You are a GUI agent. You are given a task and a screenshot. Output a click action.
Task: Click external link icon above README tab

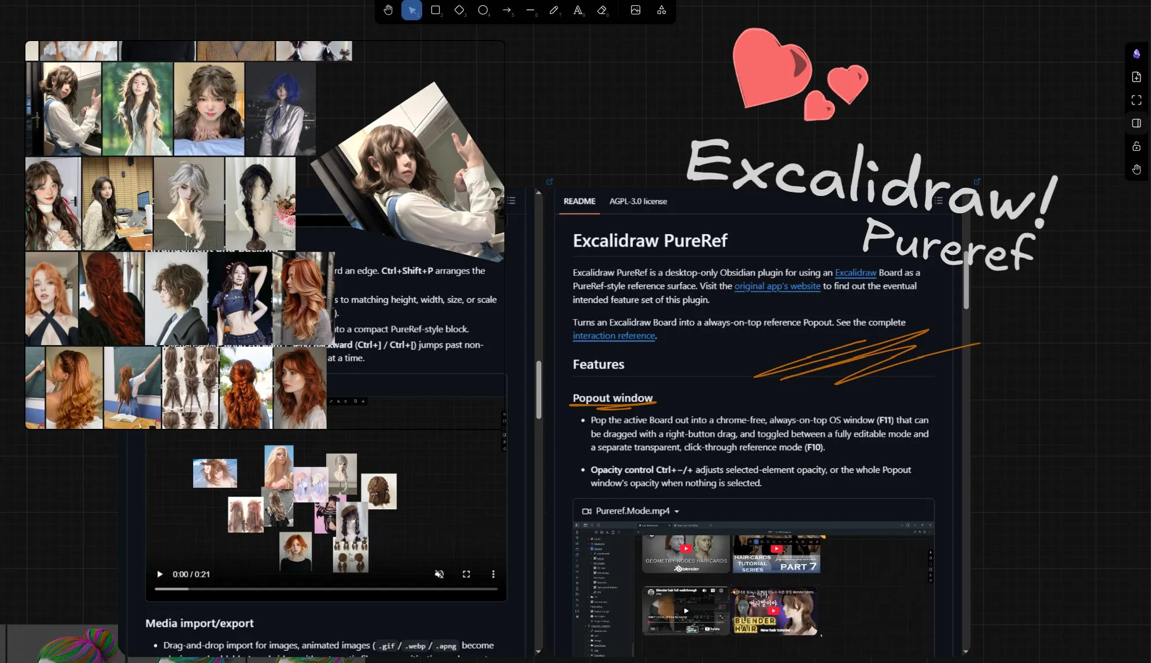549,182
